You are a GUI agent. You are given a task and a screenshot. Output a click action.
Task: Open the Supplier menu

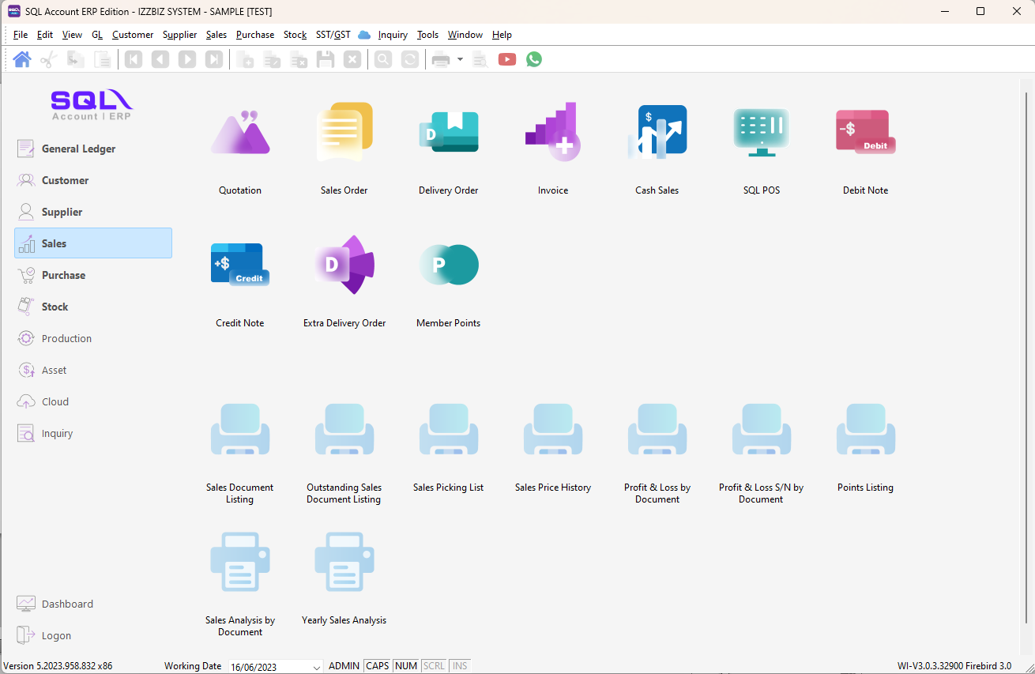click(x=180, y=35)
